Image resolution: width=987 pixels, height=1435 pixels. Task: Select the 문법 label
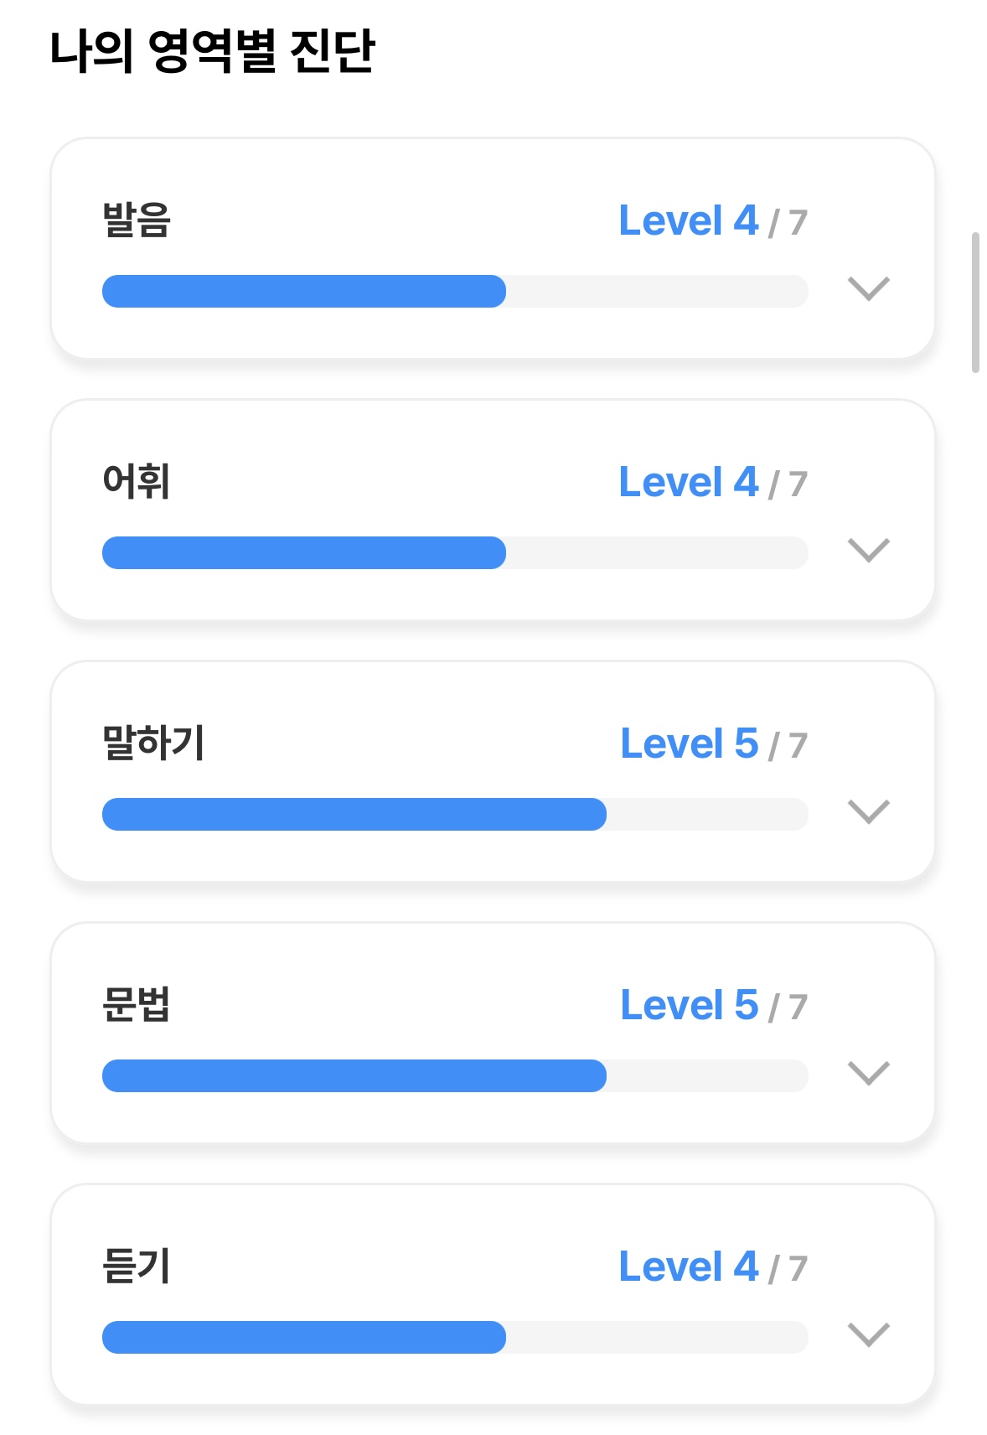click(x=137, y=1005)
